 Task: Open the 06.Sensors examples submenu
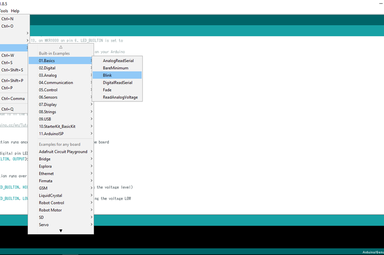point(61,97)
